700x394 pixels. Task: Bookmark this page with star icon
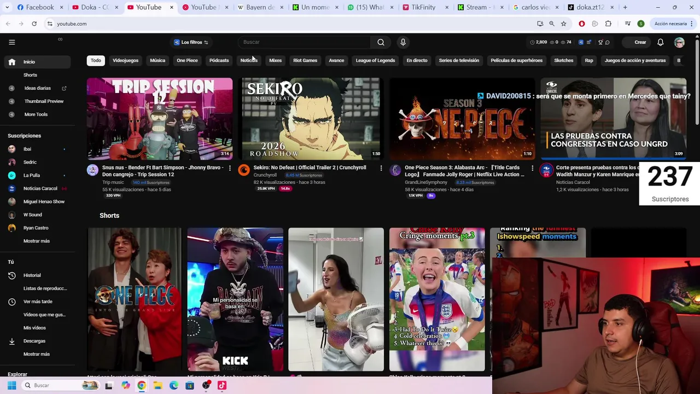click(563, 24)
